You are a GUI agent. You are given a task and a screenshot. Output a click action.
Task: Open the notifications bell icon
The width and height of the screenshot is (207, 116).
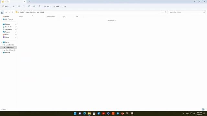204,113
